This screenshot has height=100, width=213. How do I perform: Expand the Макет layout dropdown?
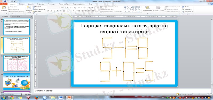[x=37, y=7]
